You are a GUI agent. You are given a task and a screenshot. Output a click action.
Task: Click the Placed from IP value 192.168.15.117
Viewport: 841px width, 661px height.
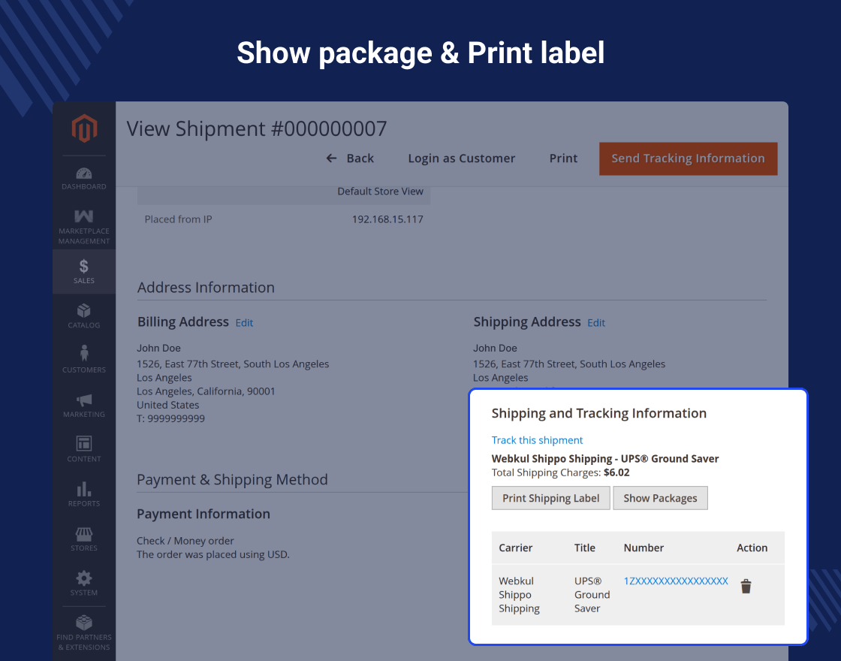[x=387, y=219]
